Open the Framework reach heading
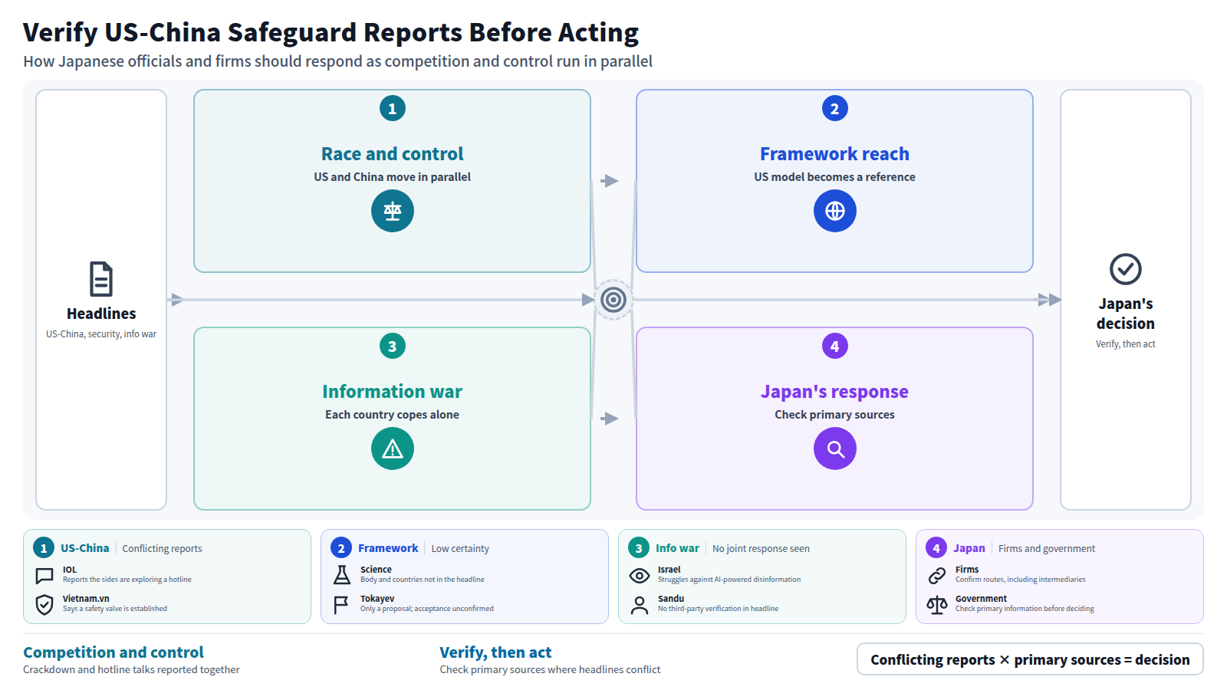1227x690 pixels. click(834, 154)
